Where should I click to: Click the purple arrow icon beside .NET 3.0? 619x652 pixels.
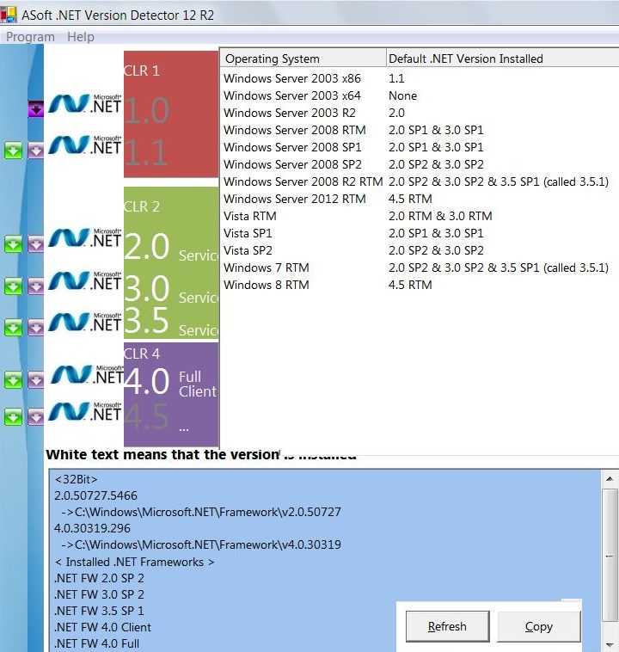tap(36, 286)
